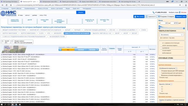Viewport: 188px width, 106px height.
Task: Select the 'артикул' search scope option
Action: pos(25,15)
